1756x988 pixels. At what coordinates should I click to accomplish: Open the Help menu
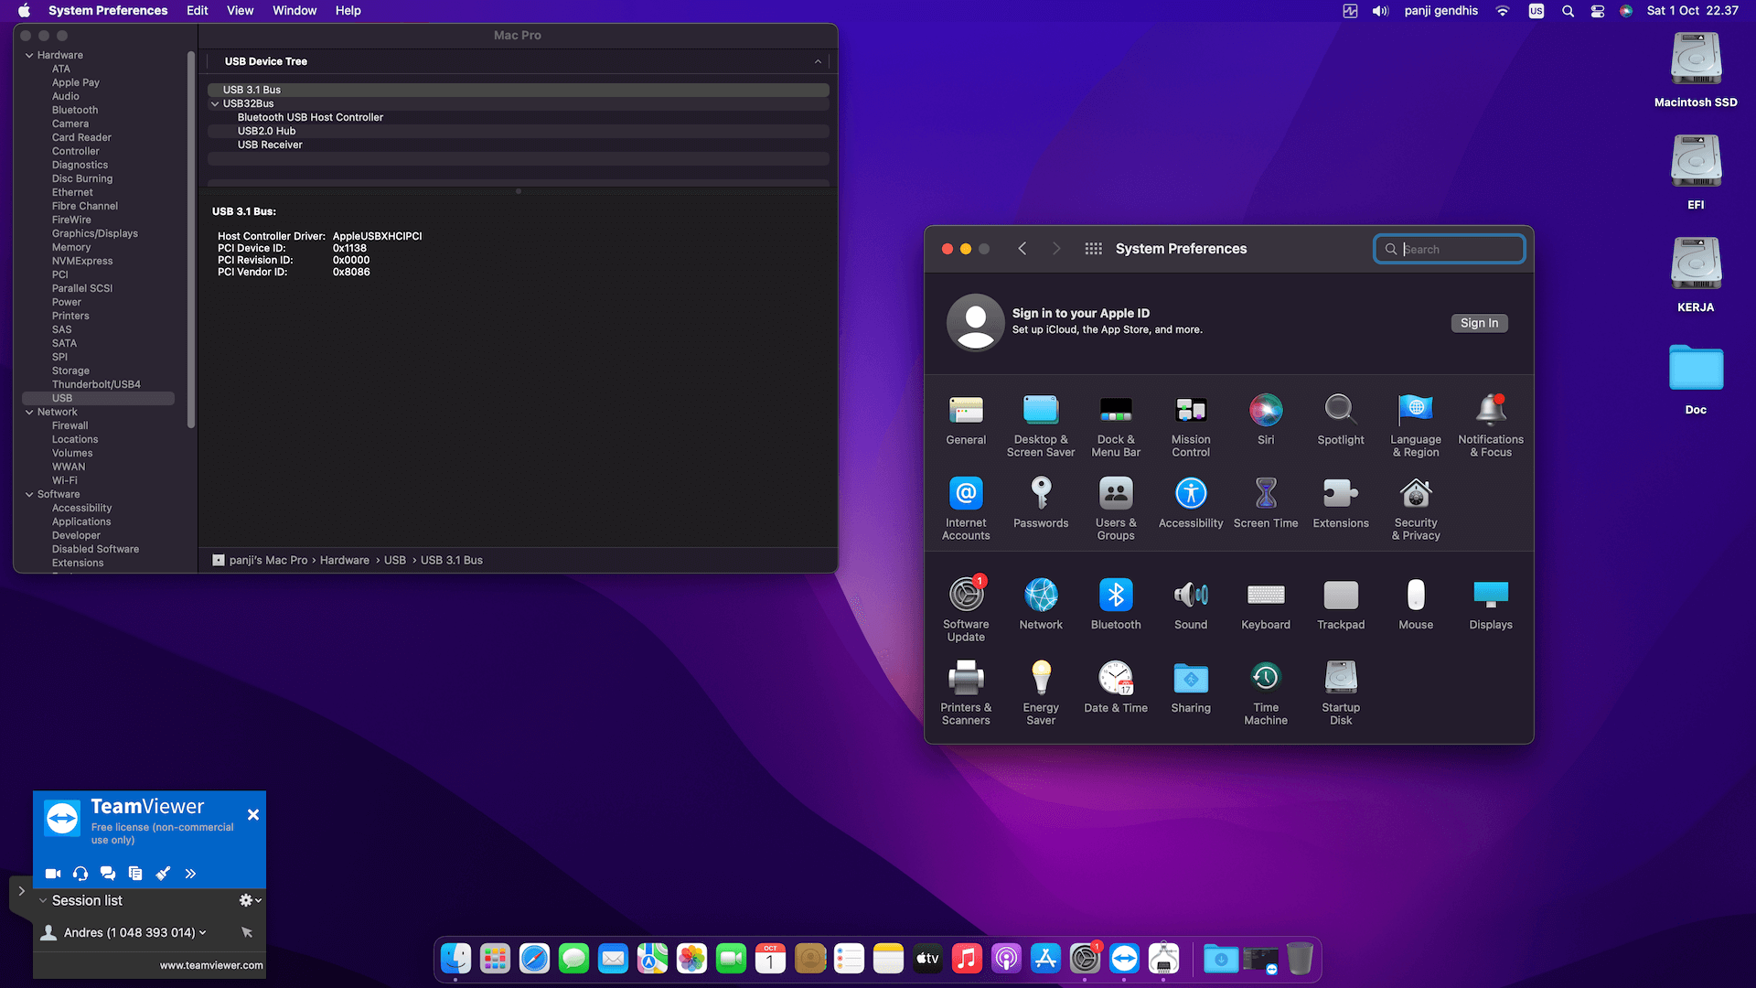[x=348, y=10]
